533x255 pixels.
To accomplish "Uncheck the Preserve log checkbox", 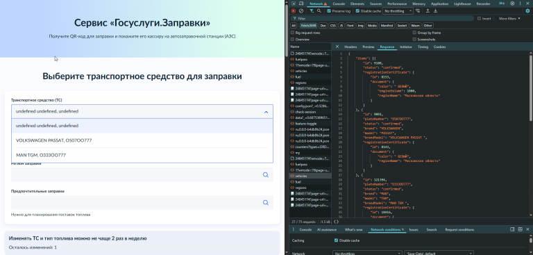I will (329, 11).
